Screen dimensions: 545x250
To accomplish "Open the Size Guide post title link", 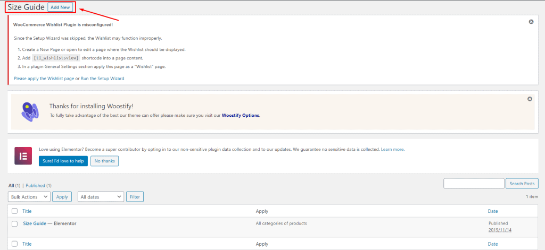I will tap(35, 223).
